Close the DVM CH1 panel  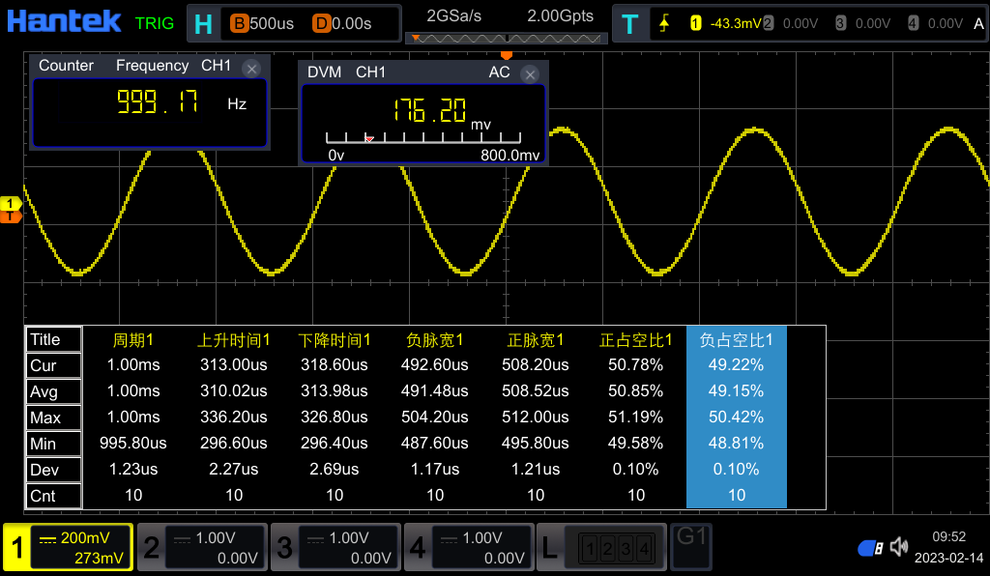tap(529, 74)
